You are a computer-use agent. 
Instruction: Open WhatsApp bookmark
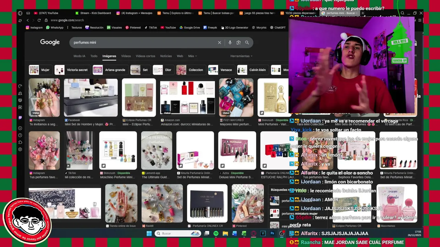click(x=55, y=27)
